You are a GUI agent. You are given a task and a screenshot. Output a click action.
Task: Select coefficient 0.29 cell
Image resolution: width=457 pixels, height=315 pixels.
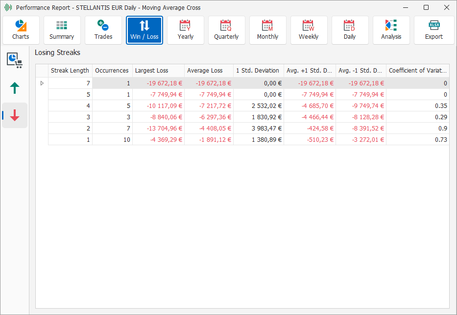[x=418, y=117]
